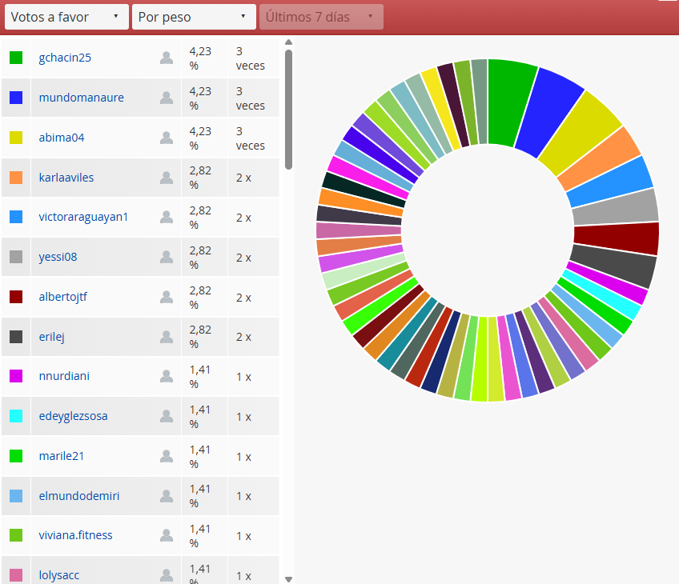The height and width of the screenshot is (584, 679).
Task: Click the blue swatch for mundomanaure
Action: [x=16, y=98]
